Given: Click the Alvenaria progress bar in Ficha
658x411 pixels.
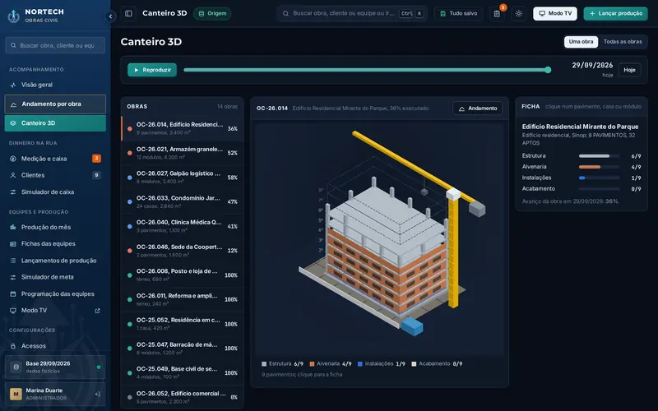Looking at the screenshot, I should (x=599, y=167).
